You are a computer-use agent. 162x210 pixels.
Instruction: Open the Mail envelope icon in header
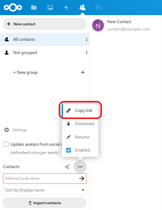99,7
